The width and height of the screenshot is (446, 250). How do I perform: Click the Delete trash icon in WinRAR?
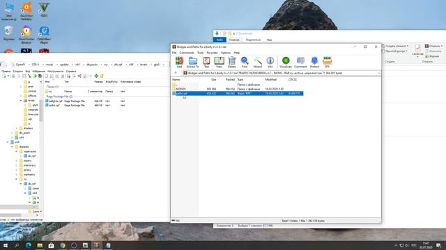click(x=232, y=62)
